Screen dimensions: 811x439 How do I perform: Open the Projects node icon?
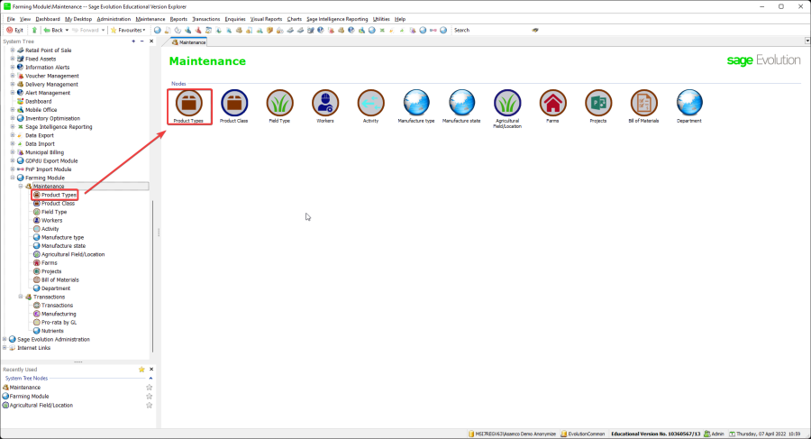pos(598,103)
